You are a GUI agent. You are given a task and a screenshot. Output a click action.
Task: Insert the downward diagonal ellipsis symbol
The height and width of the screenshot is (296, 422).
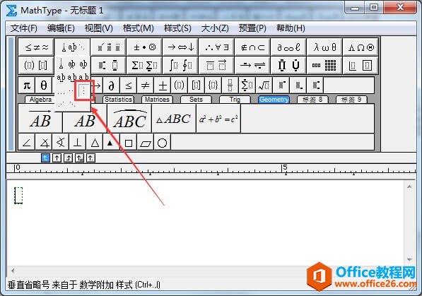(x=72, y=104)
